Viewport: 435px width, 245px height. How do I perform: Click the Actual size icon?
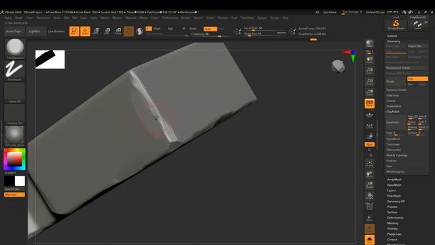(x=370, y=82)
